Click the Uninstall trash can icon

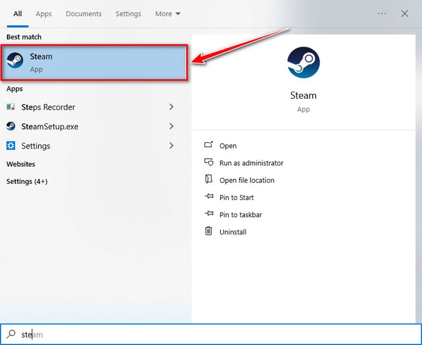[x=209, y=231]
